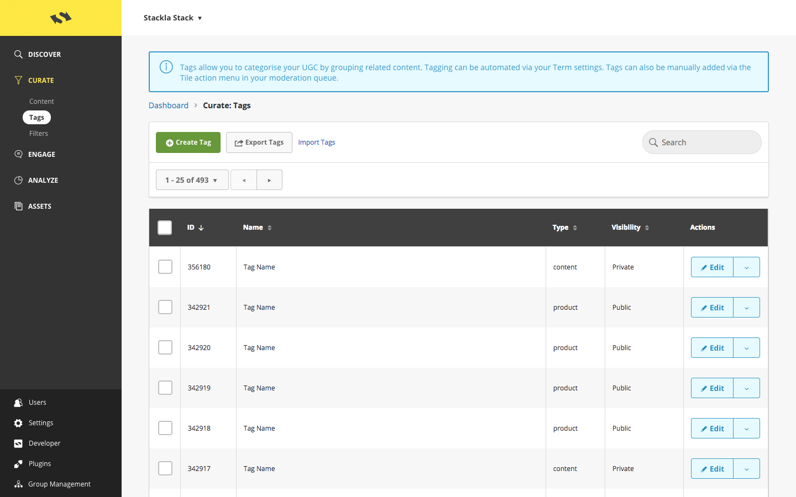
Task: Open the Filters submenu item
Action: pyautogui.click(x=39, y=134)
